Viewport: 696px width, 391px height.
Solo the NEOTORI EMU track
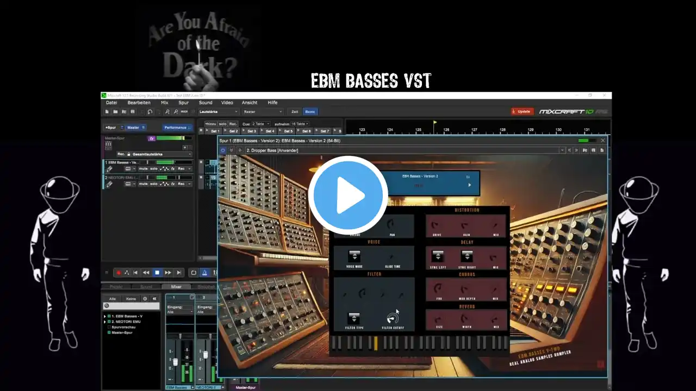pyautogui.click(x=154, y=184)
